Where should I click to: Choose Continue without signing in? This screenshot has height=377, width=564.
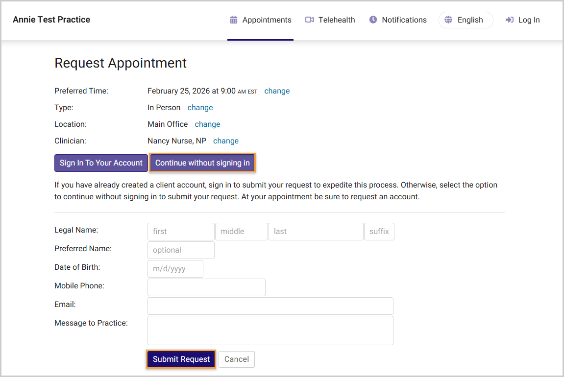202,163
